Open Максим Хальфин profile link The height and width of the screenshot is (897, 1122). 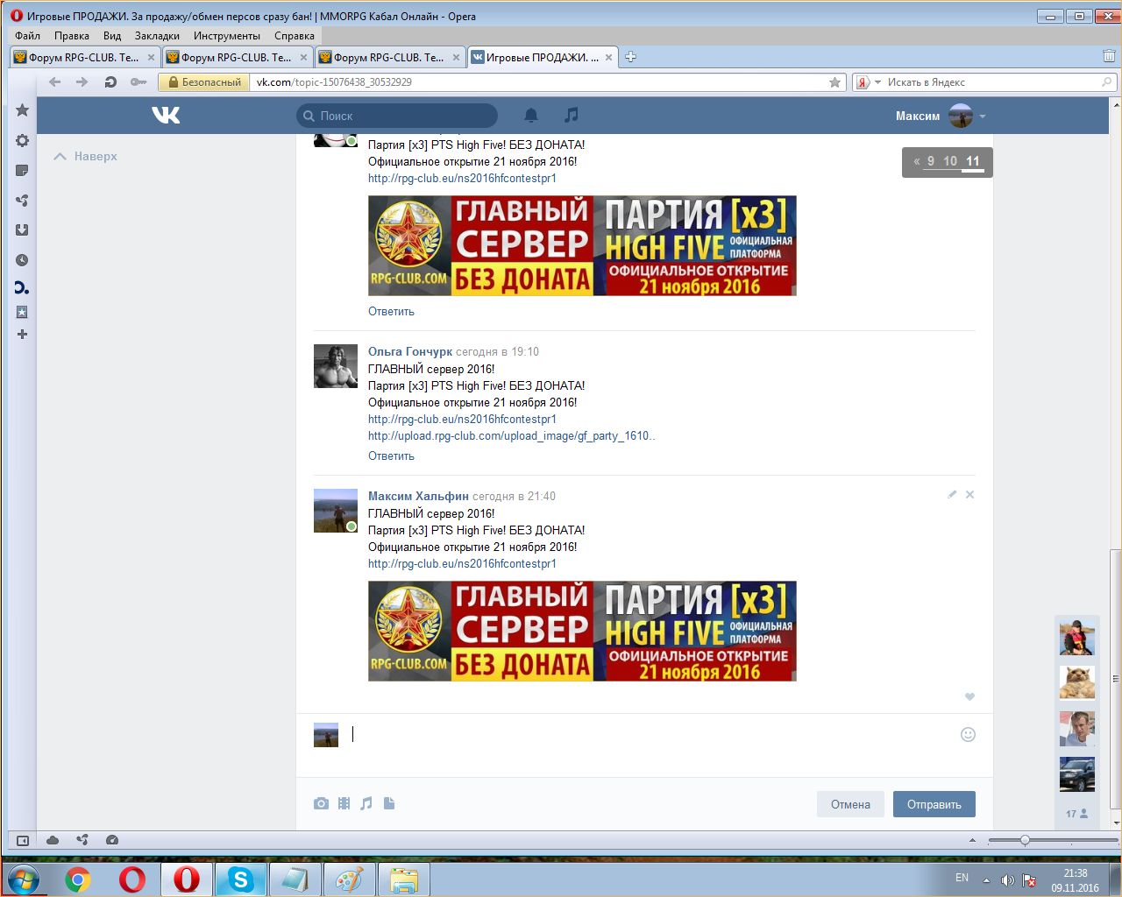[418, 496]
